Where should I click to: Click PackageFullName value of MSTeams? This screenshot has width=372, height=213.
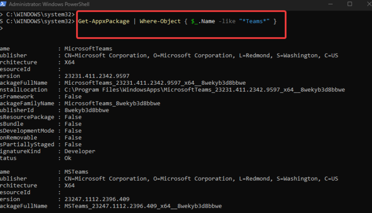[143, 206]
